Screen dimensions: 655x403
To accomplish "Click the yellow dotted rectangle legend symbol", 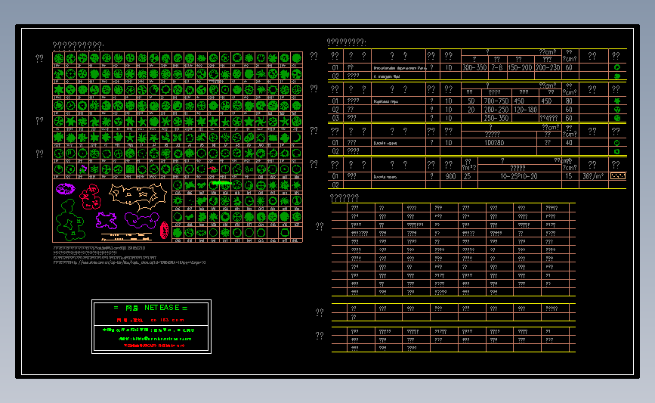I will point(618,176).
